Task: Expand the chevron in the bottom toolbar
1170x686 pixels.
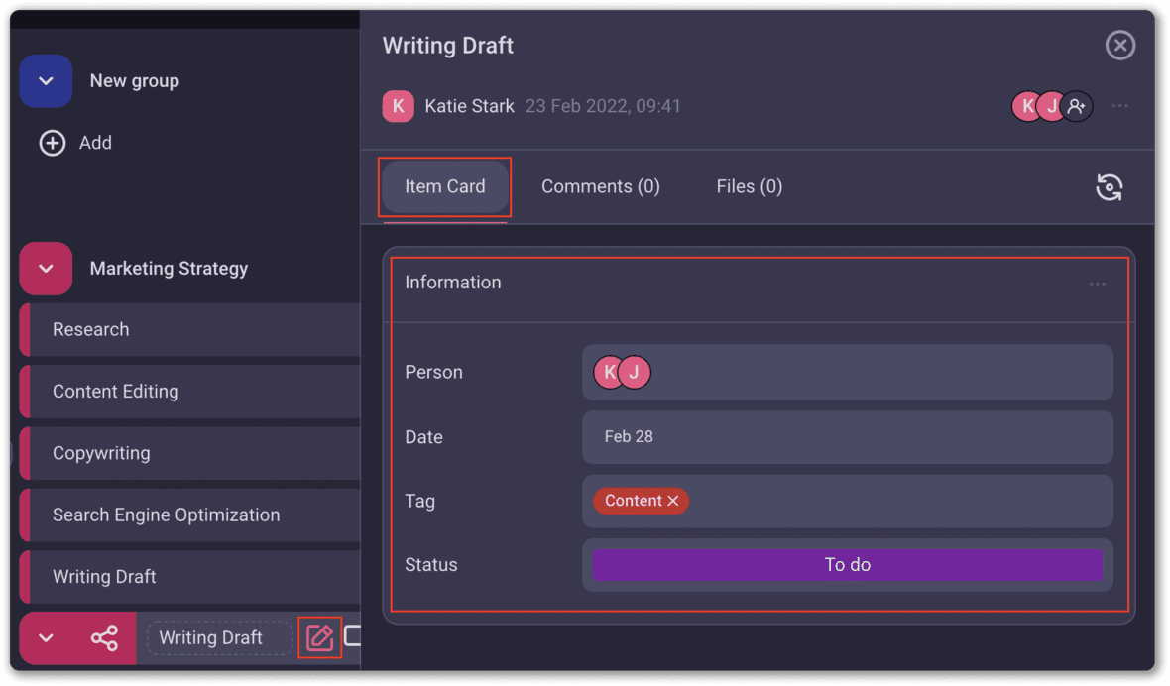Action: click(x=45, y=638)
